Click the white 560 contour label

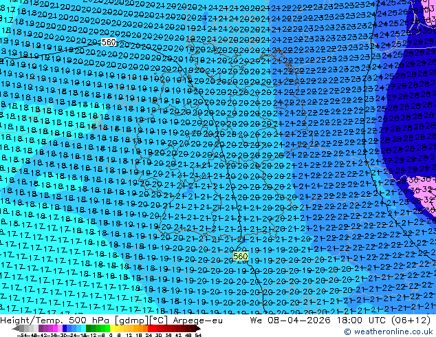(x=109, y=42)
